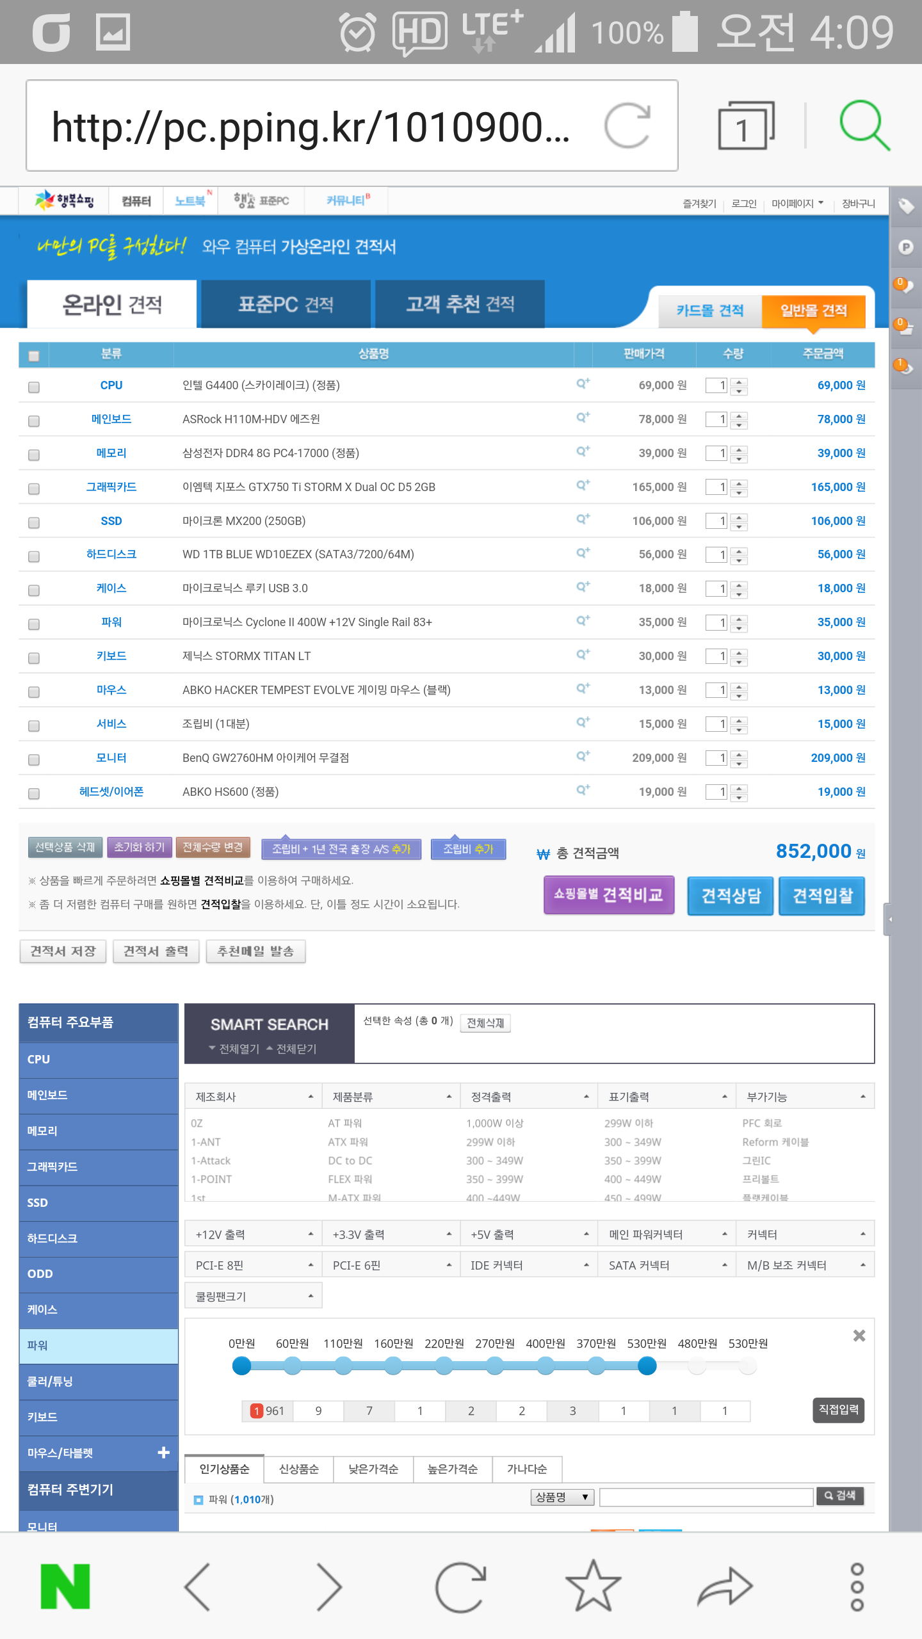Open the three-dot browser menu
Image resolution: width=922 pixels, height=1639 pixels.
click(x=857, y=1587)
